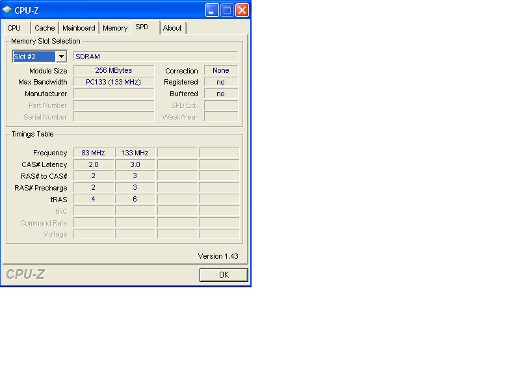Click the Correction value None
The image size is (520, 390).
click(x=221, y=70)
